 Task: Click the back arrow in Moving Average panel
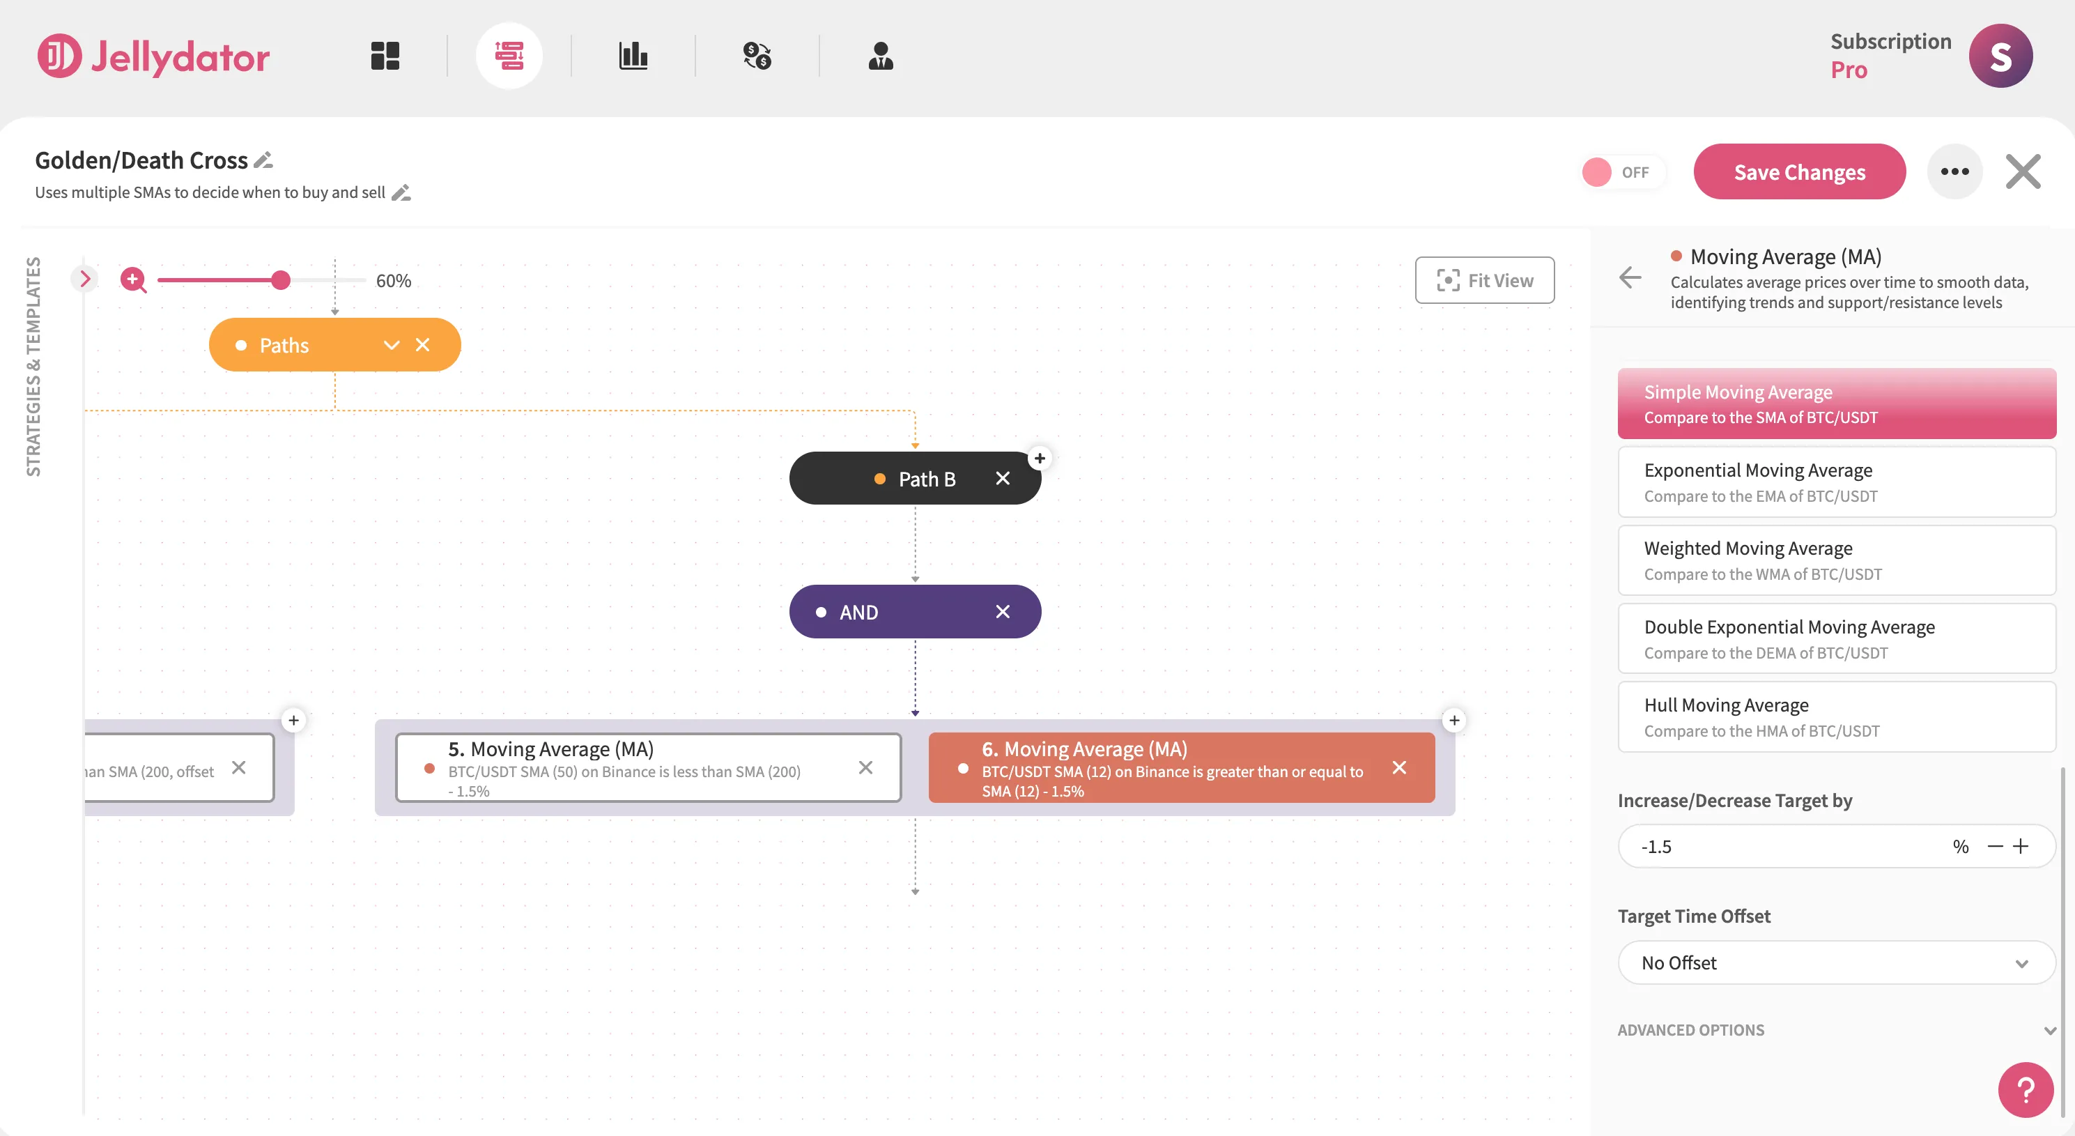(x=1630, y=278)
